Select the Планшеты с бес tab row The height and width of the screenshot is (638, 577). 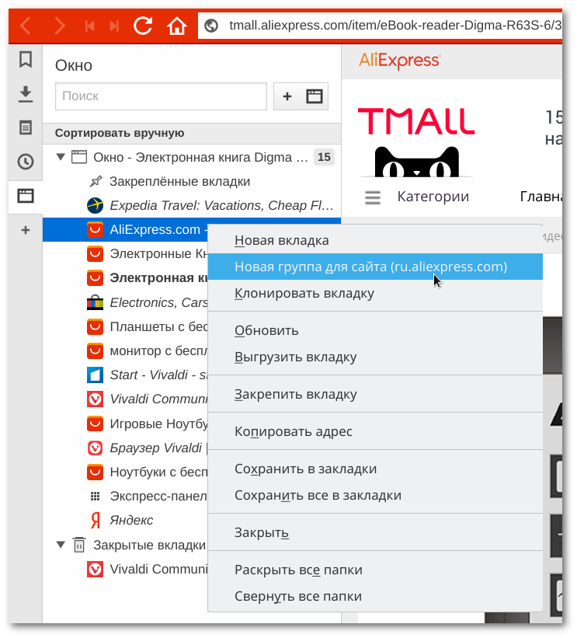point(125,326)
